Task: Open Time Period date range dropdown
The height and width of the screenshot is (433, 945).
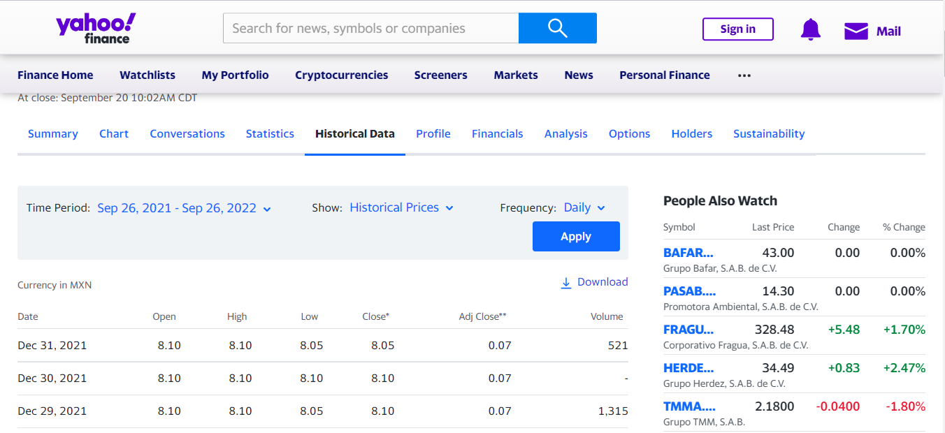Action: click(x=184, y=208)
